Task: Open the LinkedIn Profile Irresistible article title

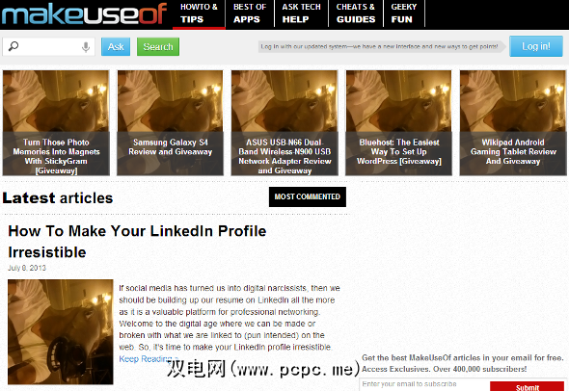Action: tap(137, 242)
